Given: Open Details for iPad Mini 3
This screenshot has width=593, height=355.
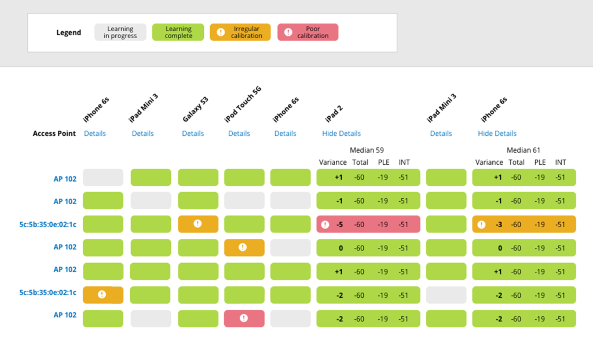Looking at the screenshot, I should tap(142, 133).
